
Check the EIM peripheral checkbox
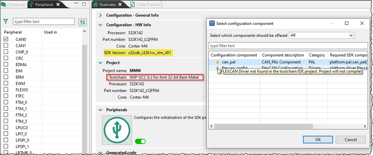6,71
